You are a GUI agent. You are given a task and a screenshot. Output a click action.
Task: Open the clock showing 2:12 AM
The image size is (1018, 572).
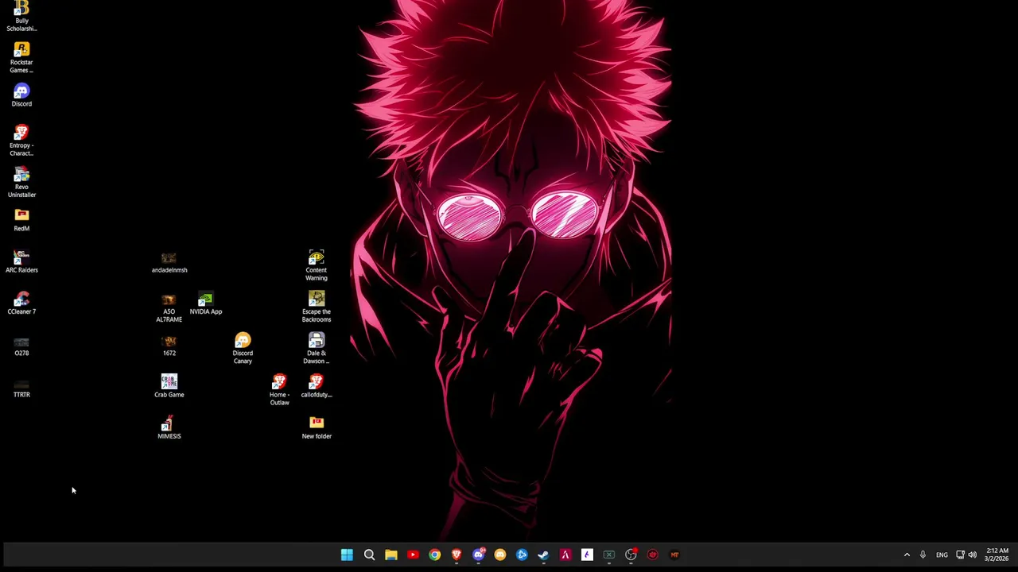(x=997, y=555)
